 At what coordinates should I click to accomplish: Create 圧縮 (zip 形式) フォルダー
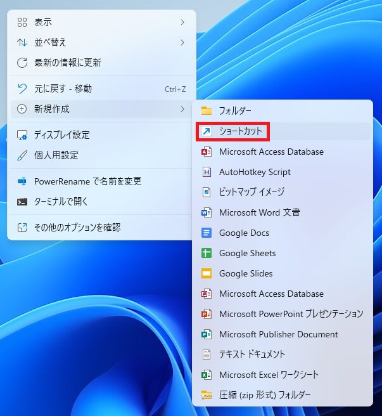click(x=283, y=395)
